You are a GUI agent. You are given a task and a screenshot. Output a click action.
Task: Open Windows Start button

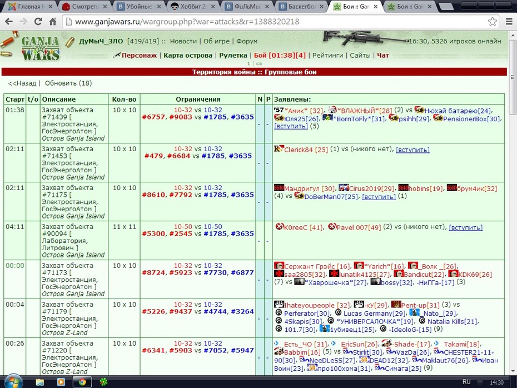click(13, 381)
